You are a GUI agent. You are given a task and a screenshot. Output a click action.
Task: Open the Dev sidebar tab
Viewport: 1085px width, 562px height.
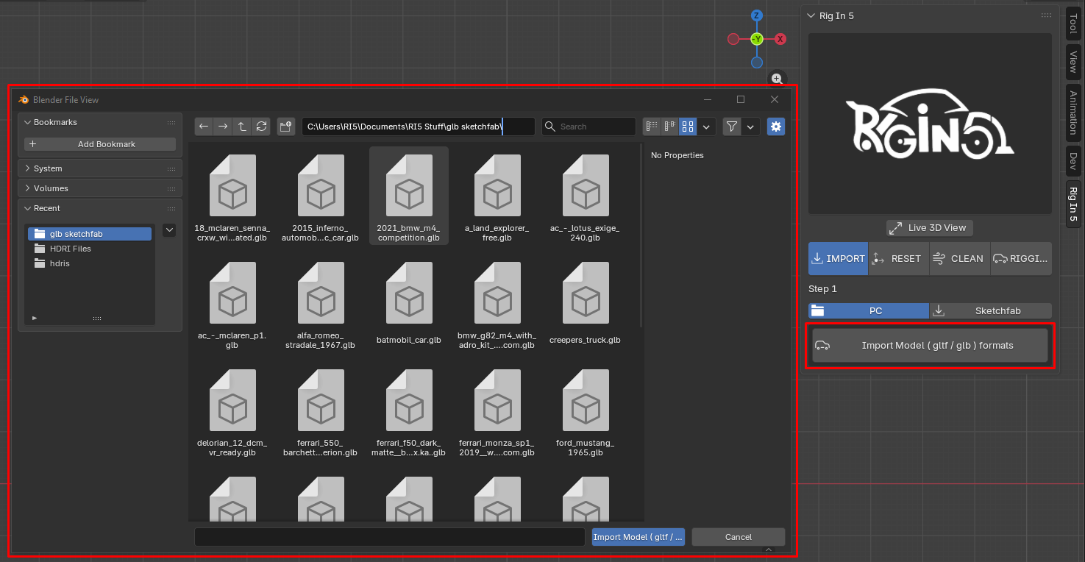coord(1073,161)
